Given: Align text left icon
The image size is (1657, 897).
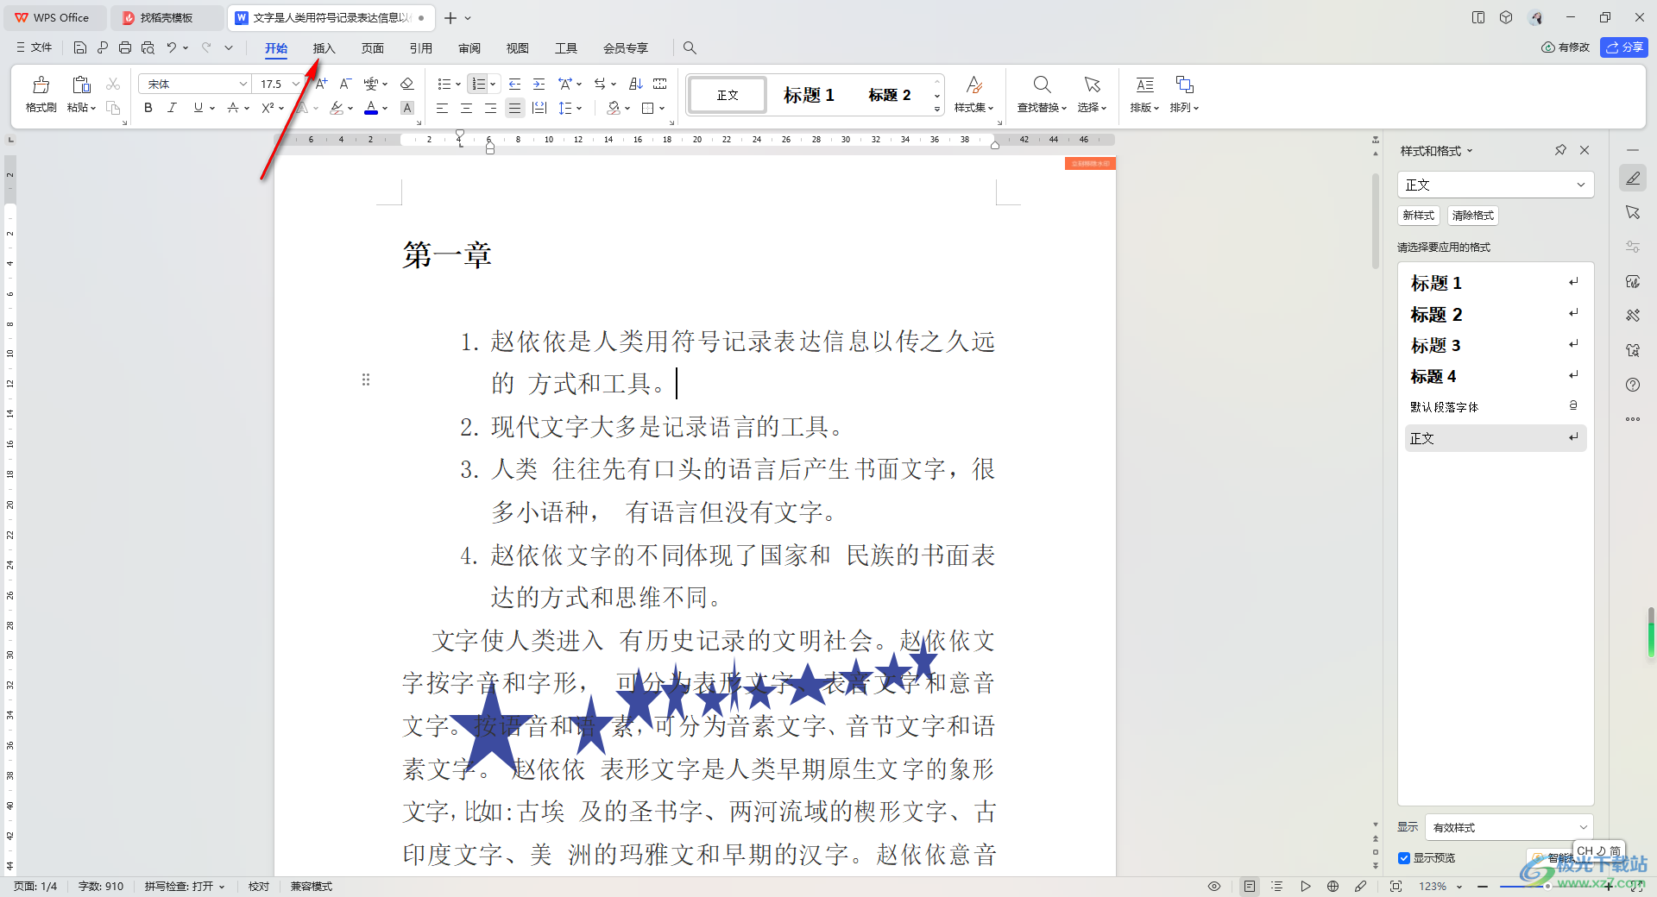Looking at the screenshot, I should coord(442,108).
